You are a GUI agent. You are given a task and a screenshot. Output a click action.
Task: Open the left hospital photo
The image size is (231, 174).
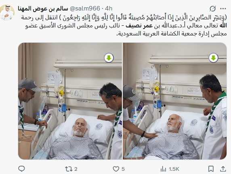[x=70, y=101]
